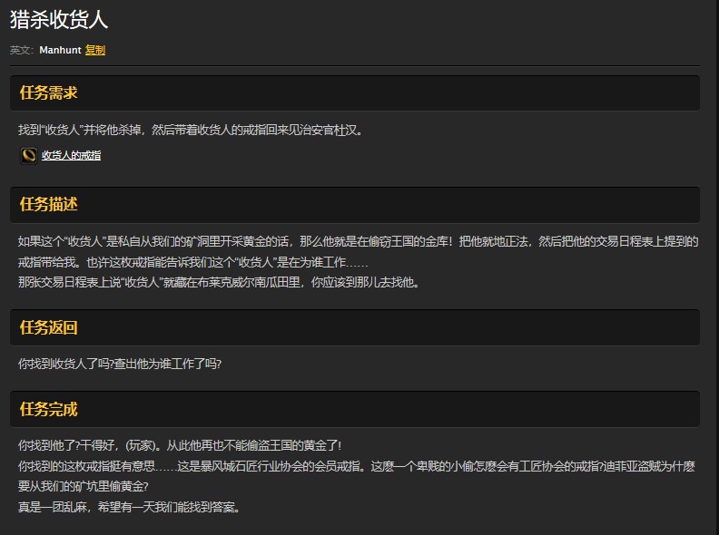Click the 收货人的戒指 ring item icon

click(29, 156)
